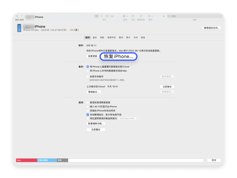Uncheck manually manage music, movies and TV shows
Image resolution: width=237 pixels, height=178 pixels.
pyautogui.click(x=88, y=115)
